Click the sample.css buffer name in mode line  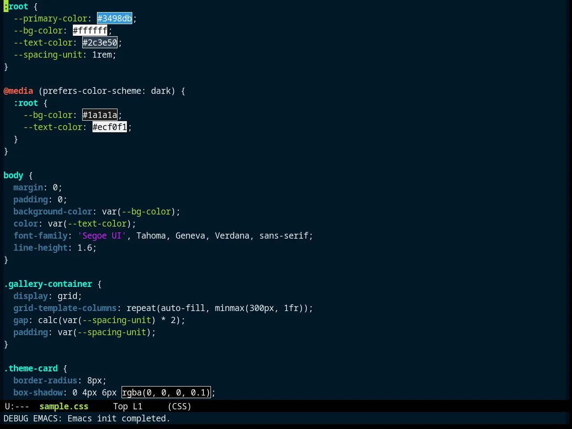click(63, 406)
